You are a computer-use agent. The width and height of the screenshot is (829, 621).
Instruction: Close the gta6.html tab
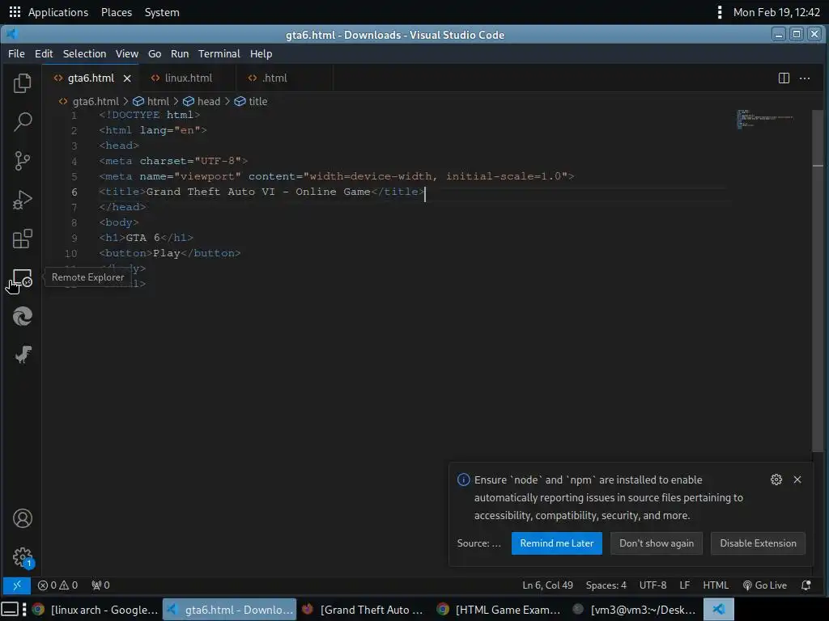[x=127, y=78]
